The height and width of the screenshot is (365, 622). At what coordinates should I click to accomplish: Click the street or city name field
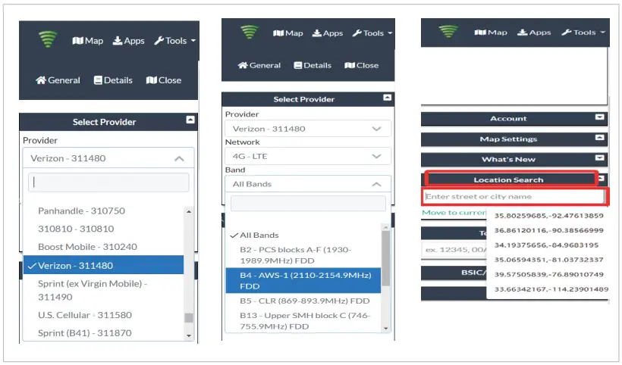pyautogui.click(x=514, y=196)
